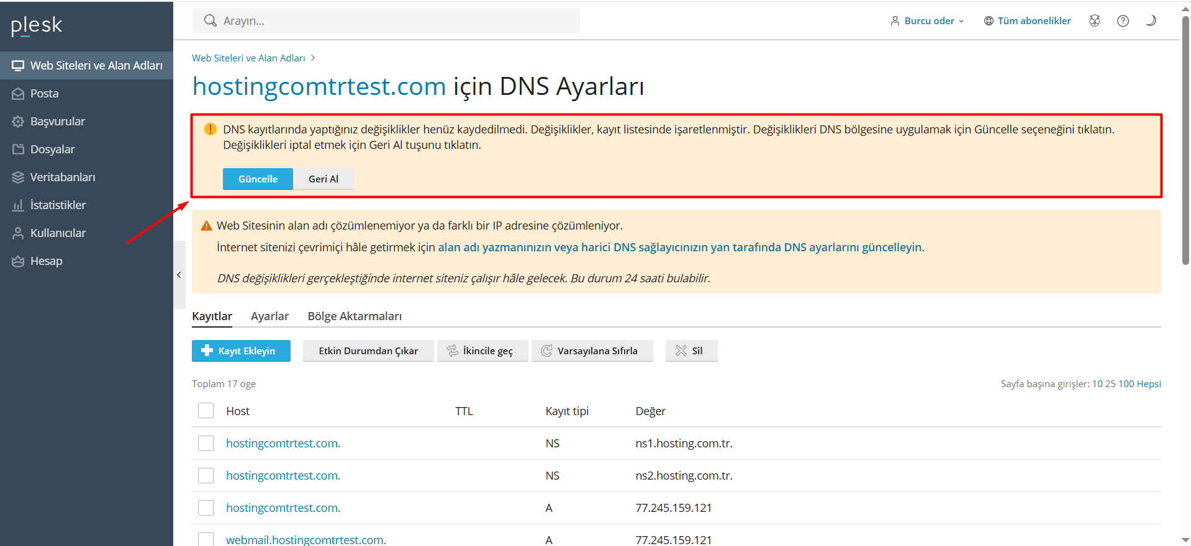This screenshot has width=1191, height=546.
Task: Click İkincile geç button
Action: tap(482, 351)
